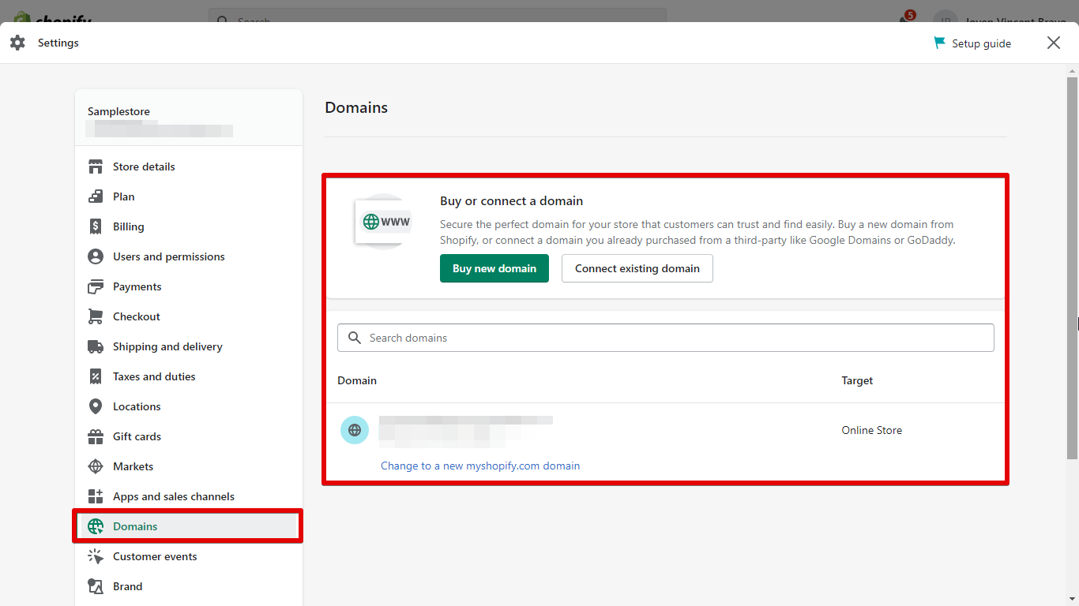
Task: Focus the Search domains field
Action: pyautogui.click(x=665, y=338)
